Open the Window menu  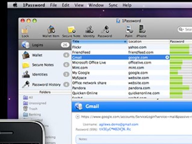pos(96,5)
